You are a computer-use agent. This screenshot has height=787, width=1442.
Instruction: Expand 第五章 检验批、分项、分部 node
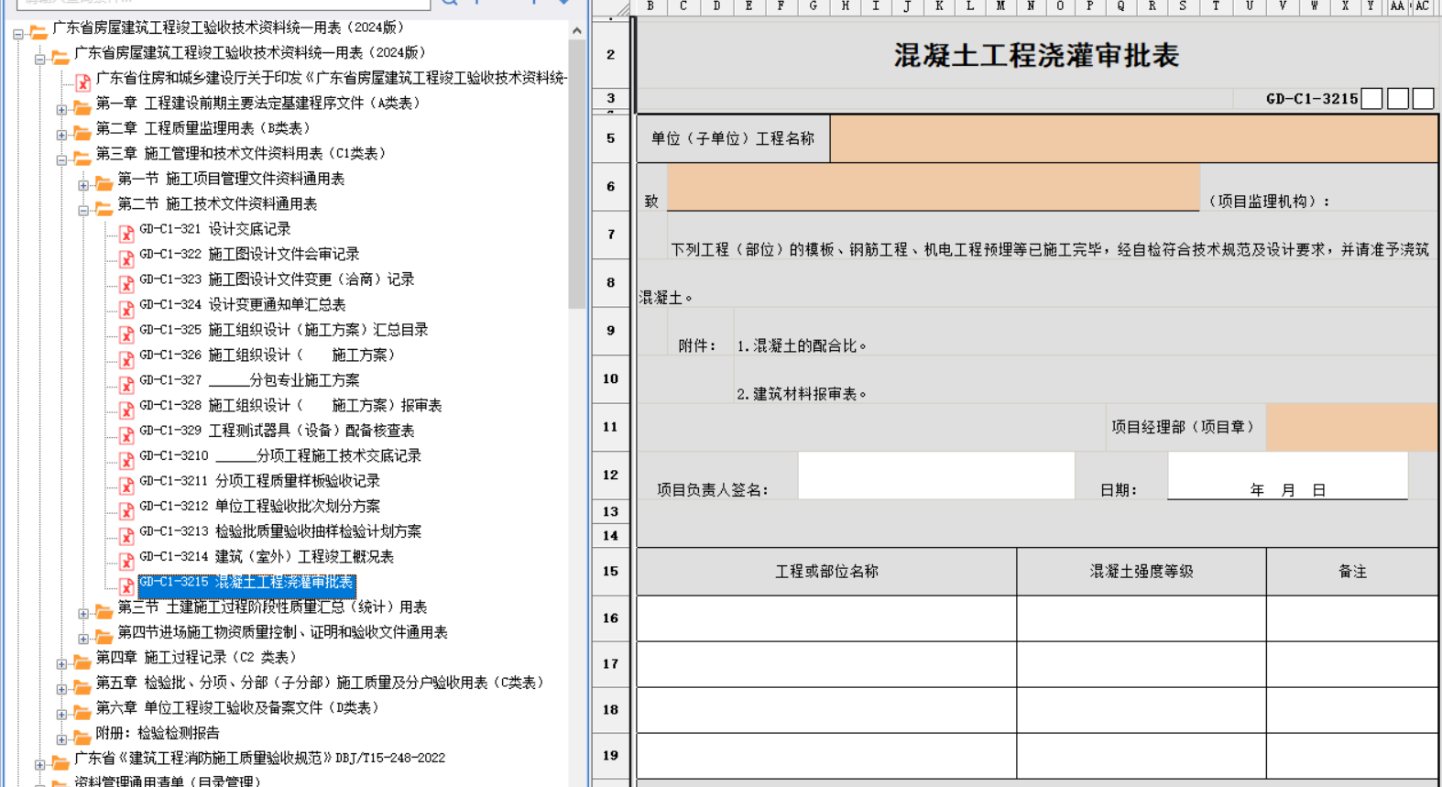(x=61, y=689)
